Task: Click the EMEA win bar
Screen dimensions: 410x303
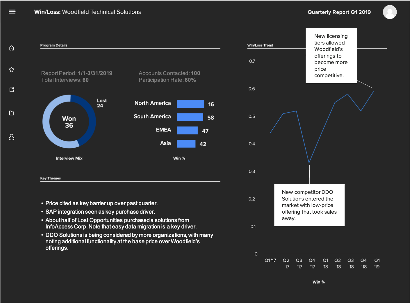Action: pyautogui.click(x=187, y=130)
